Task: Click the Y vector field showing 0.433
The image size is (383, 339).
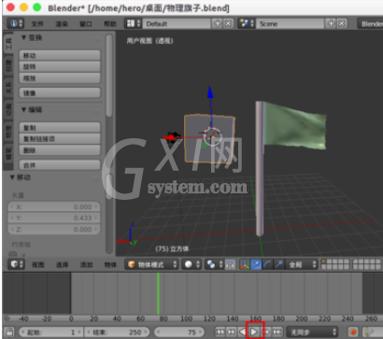Action: pyautogui.click(x=53, y=218)
